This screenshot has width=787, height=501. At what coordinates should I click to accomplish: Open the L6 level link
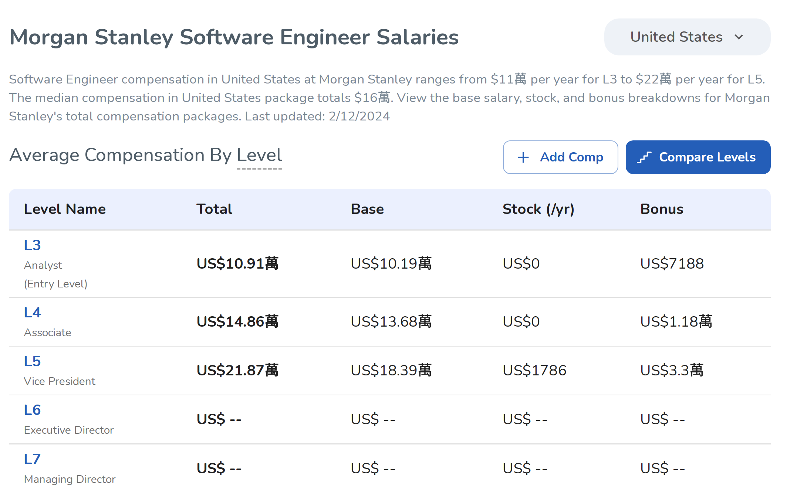pos(33,410)
